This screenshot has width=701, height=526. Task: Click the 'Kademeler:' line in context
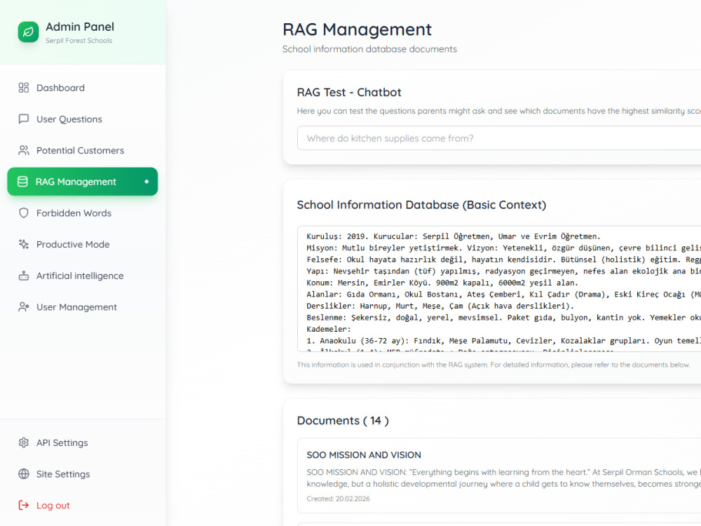(x=329, y=329)
